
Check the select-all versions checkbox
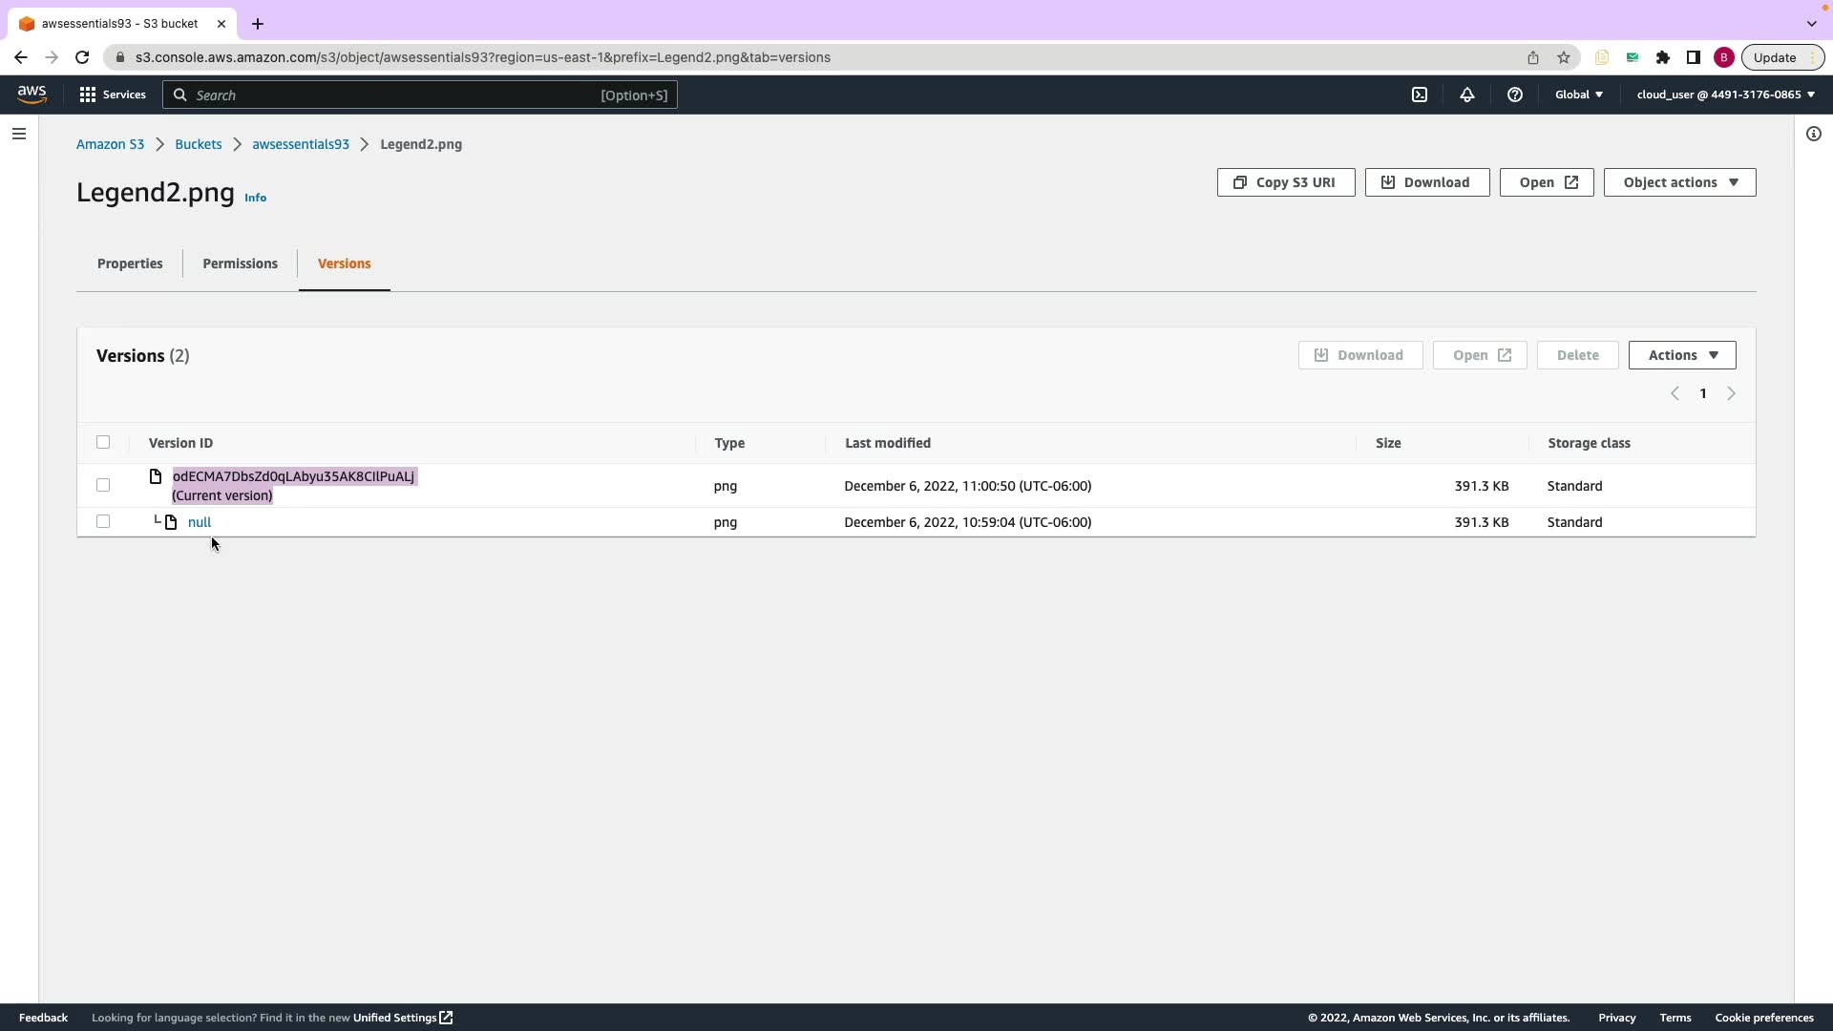(103, 442)
